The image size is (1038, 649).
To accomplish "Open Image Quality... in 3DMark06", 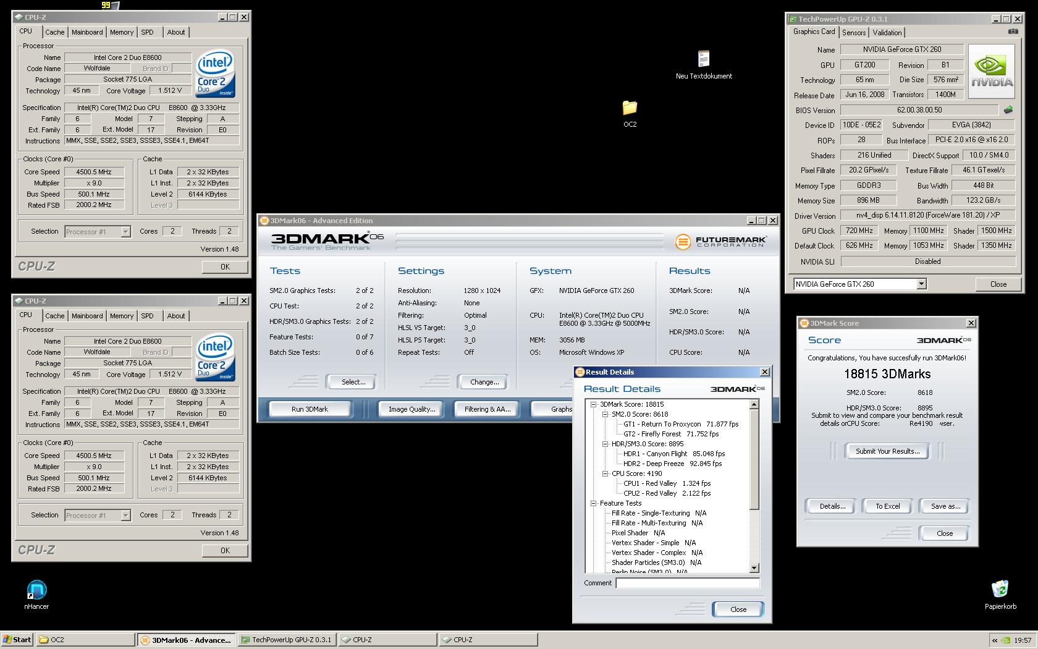I will click(x=411, y=409).
